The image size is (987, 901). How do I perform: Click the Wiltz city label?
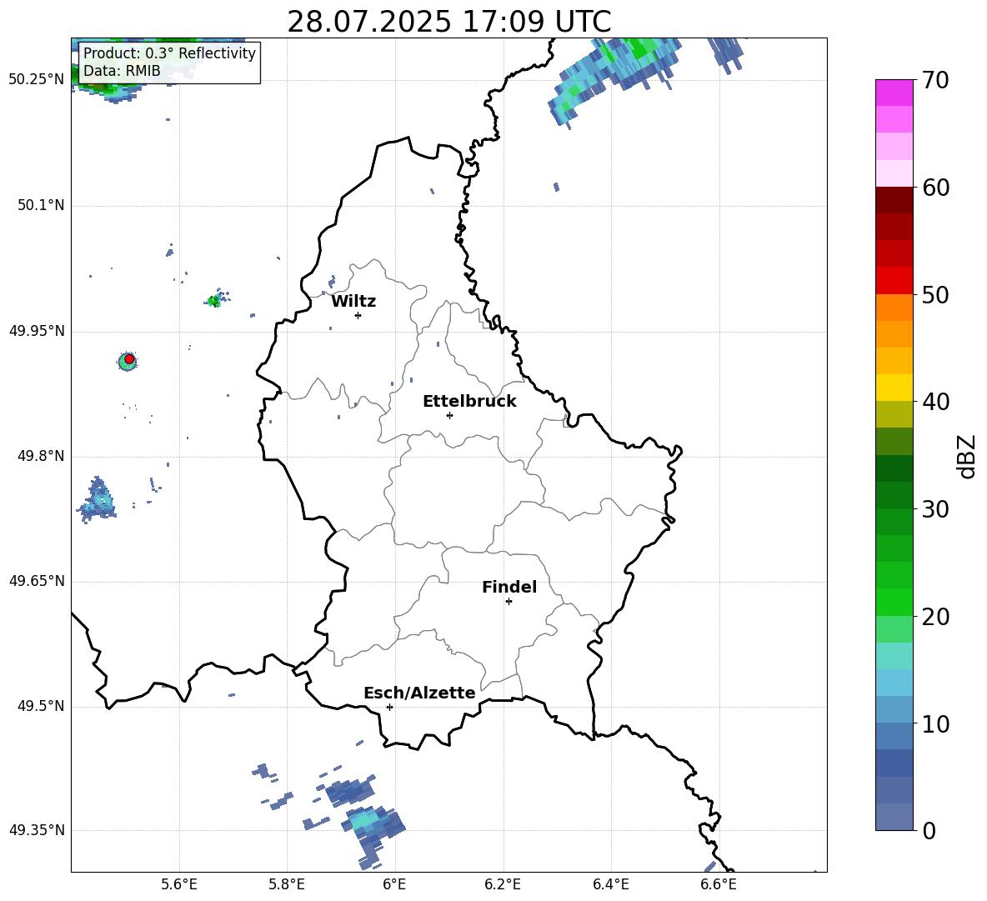[x=353, y=302]
